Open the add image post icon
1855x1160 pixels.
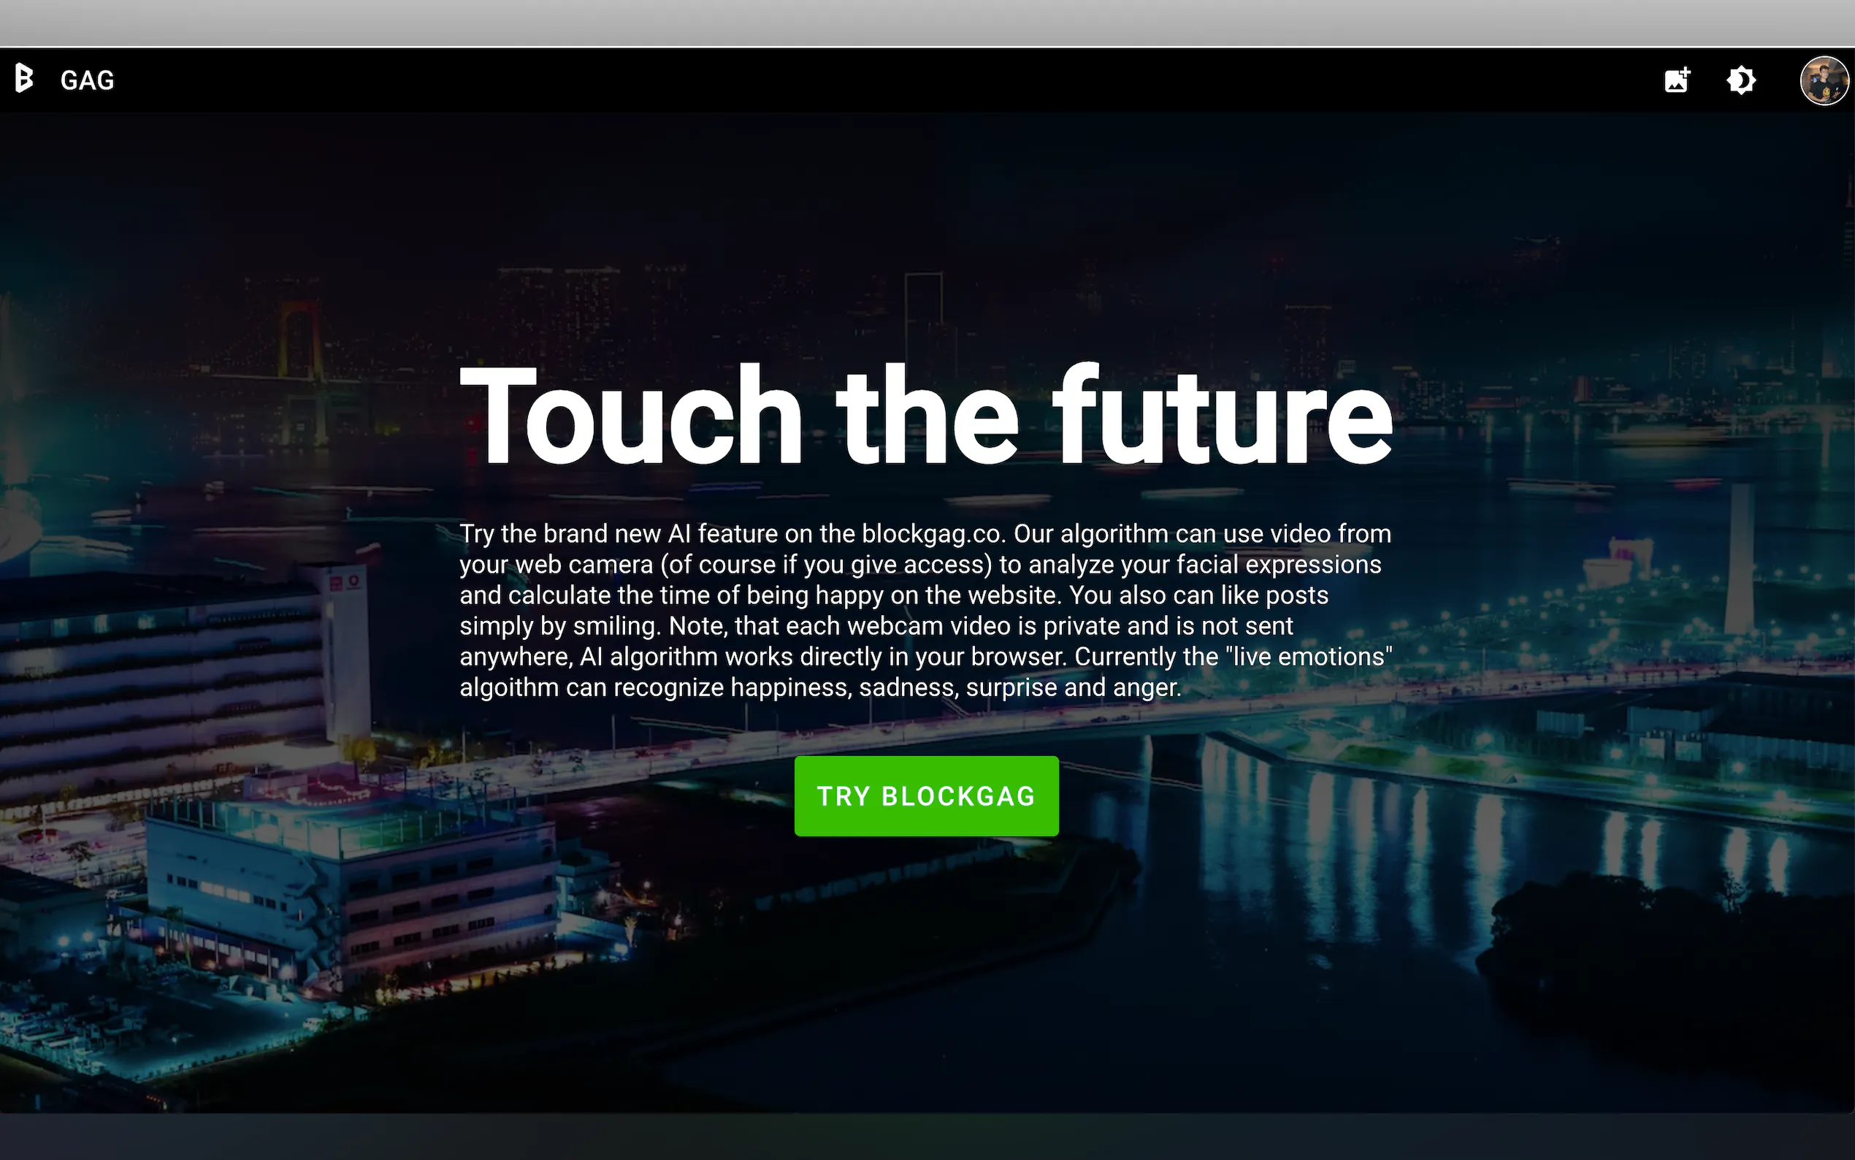[1677, 80]
